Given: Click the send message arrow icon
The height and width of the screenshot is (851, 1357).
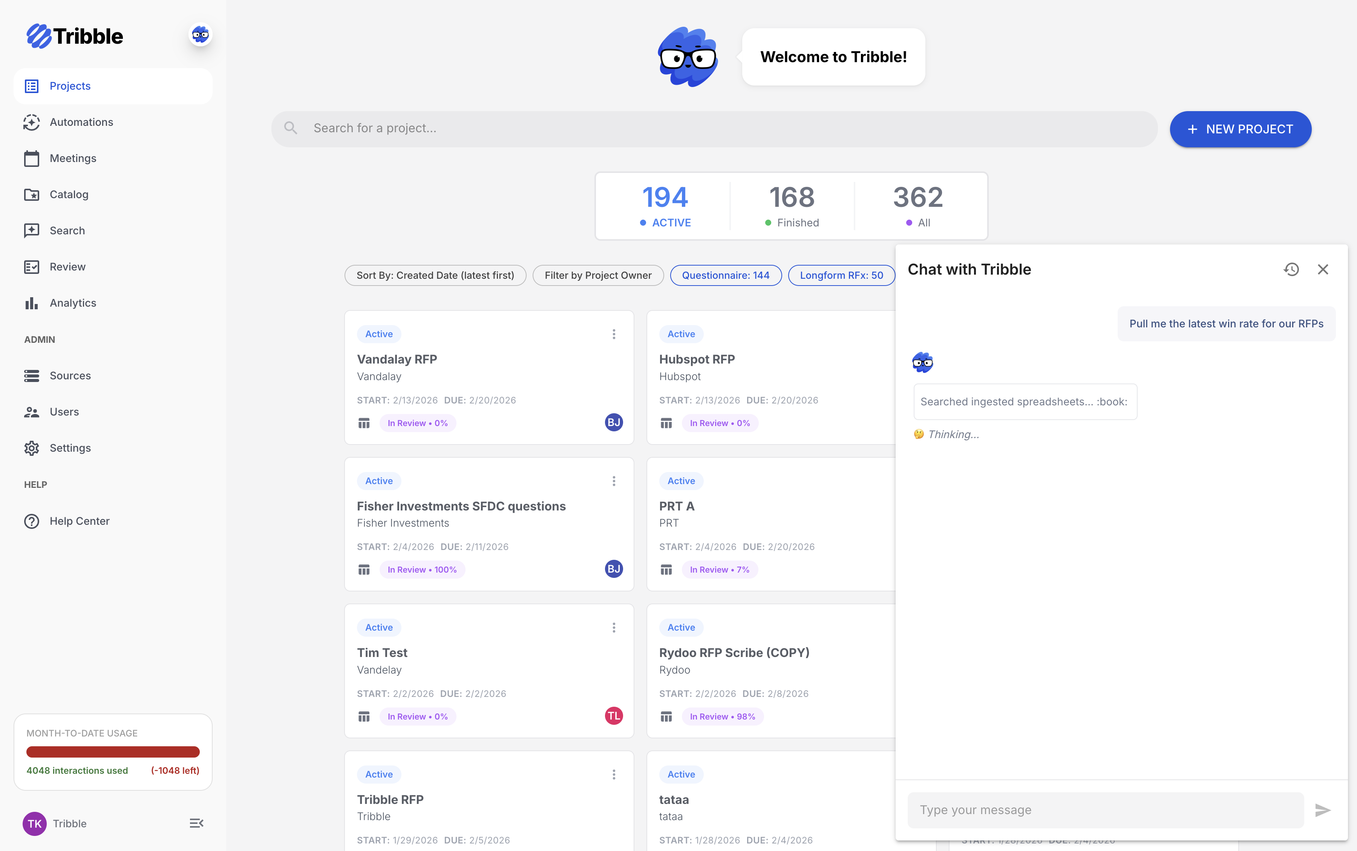Looking at the screenshot, I should click(x=1323, y=810).
